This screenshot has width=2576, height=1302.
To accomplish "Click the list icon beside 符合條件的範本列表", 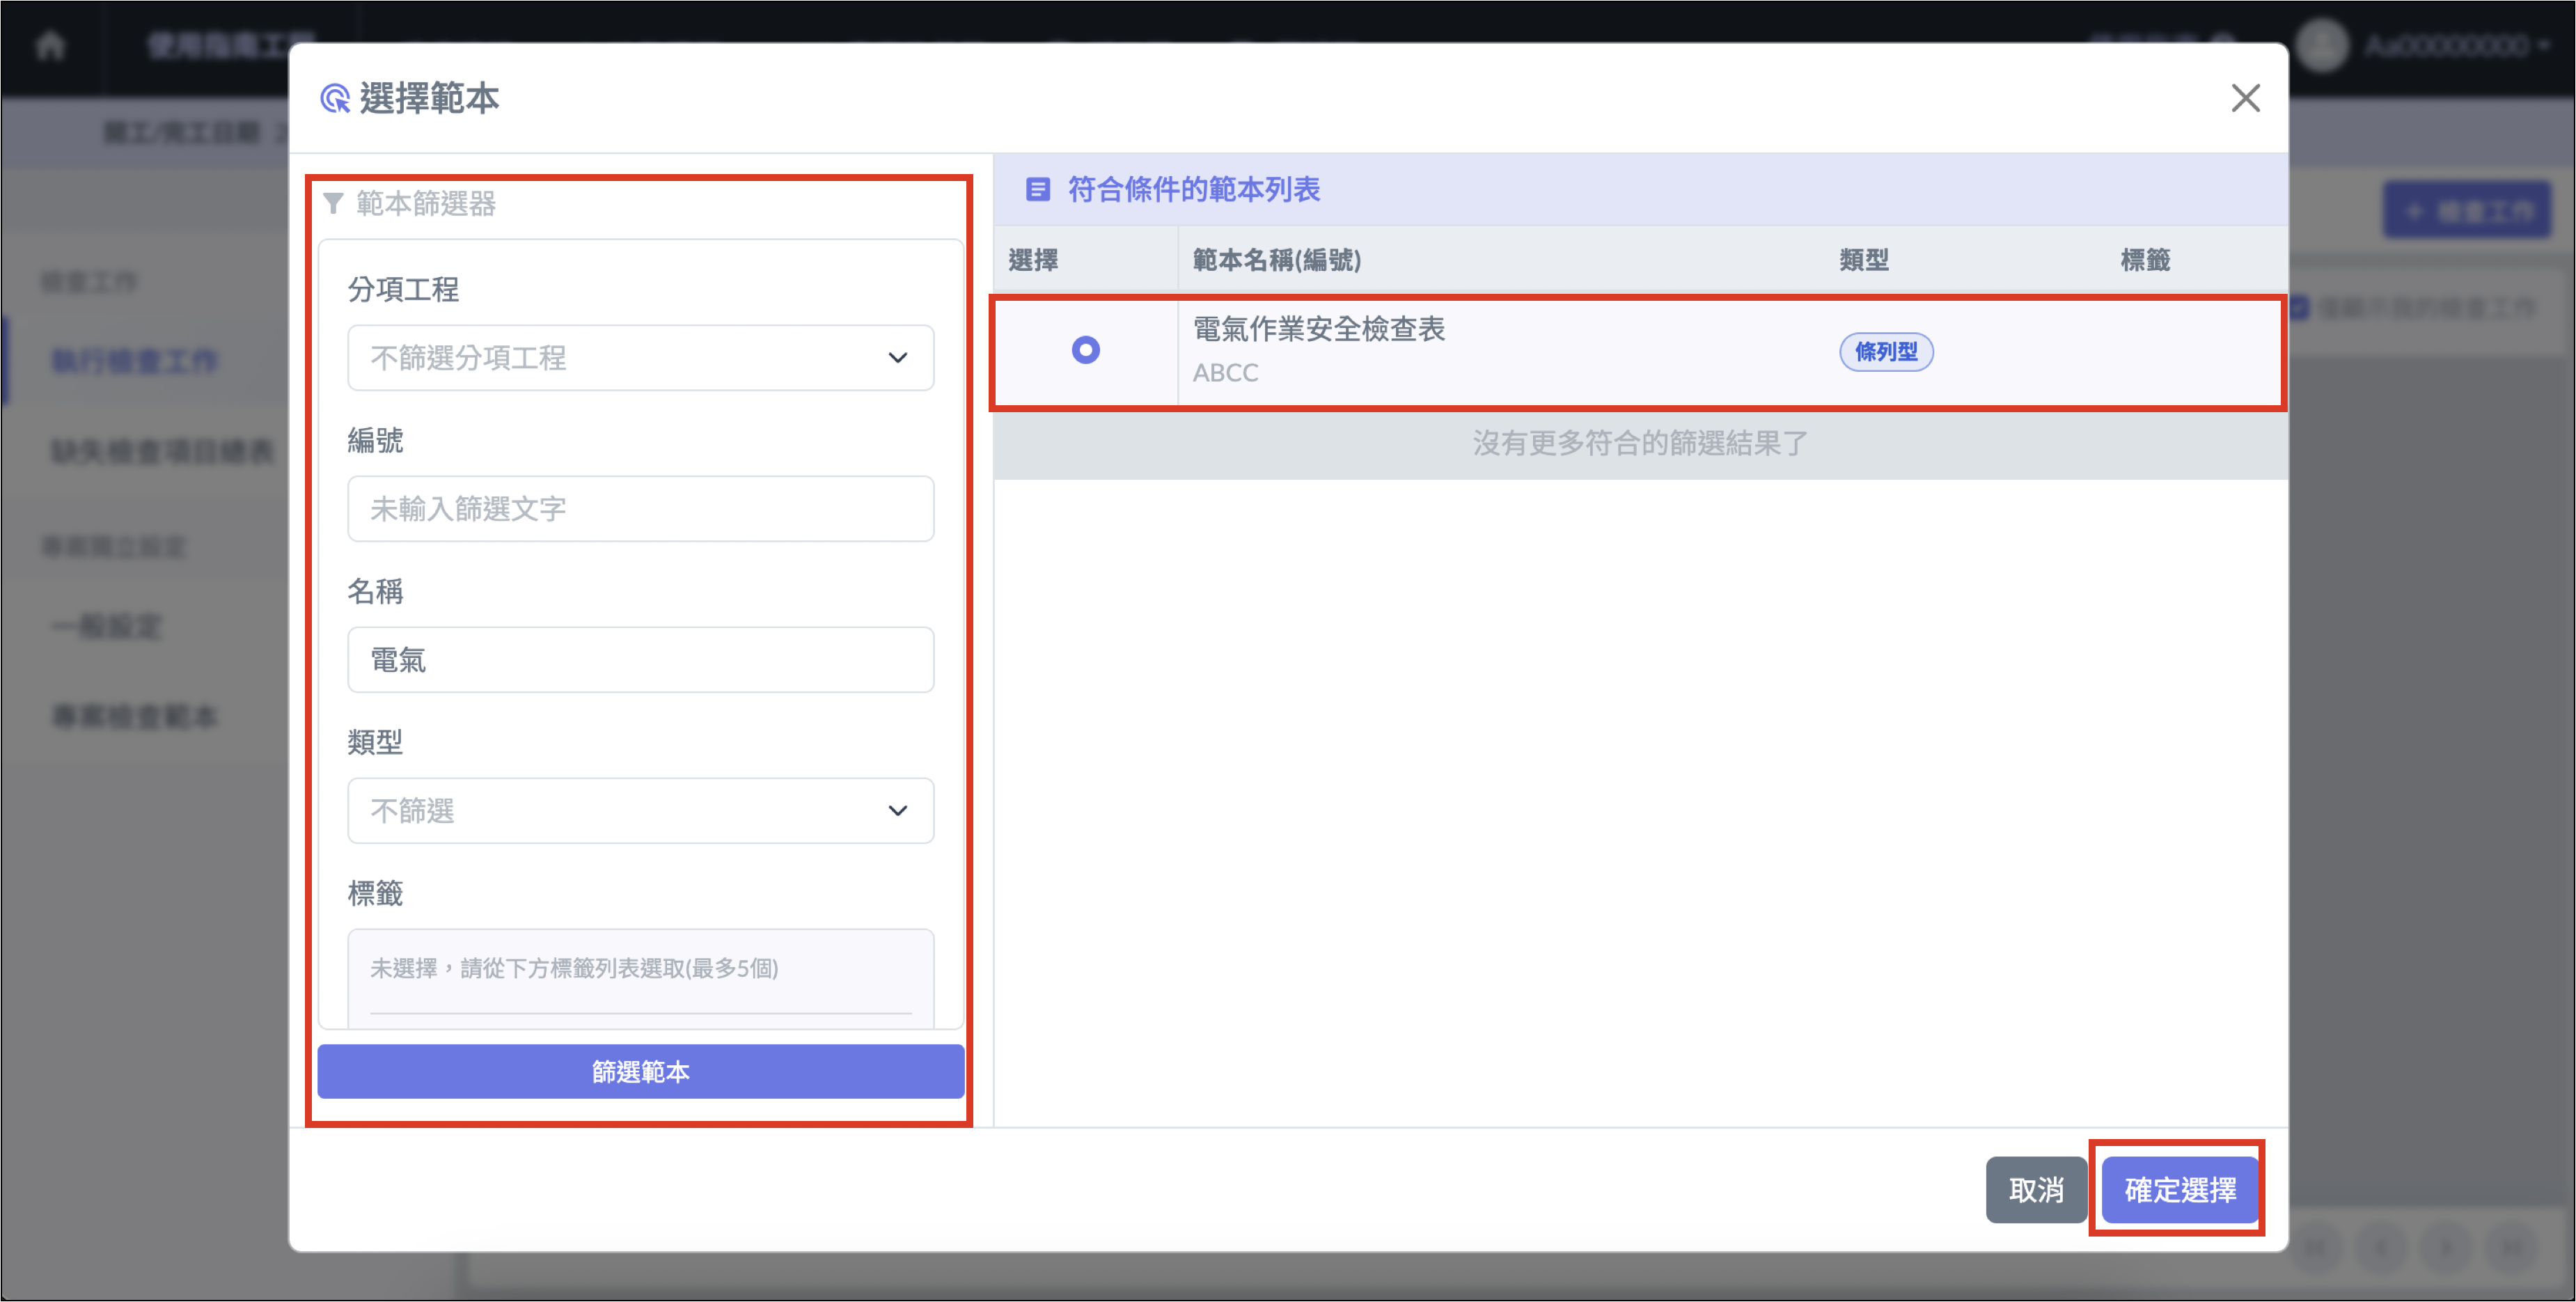I will (x=1038, y=189).
